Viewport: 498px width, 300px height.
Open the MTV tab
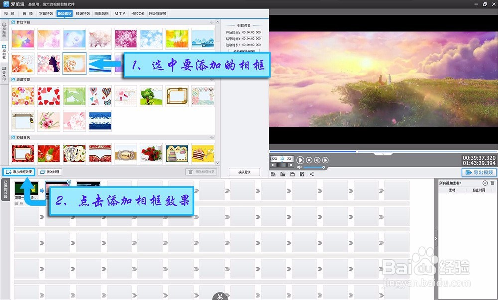click(x=120, y=14)
